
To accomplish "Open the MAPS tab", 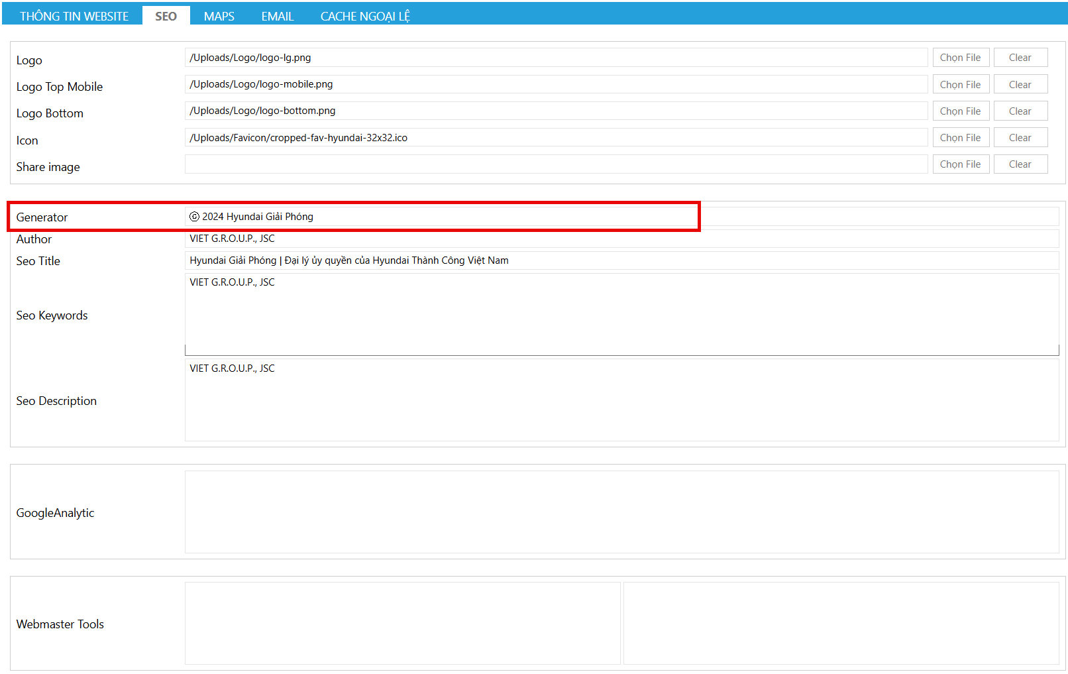I will tap(219, 16).
